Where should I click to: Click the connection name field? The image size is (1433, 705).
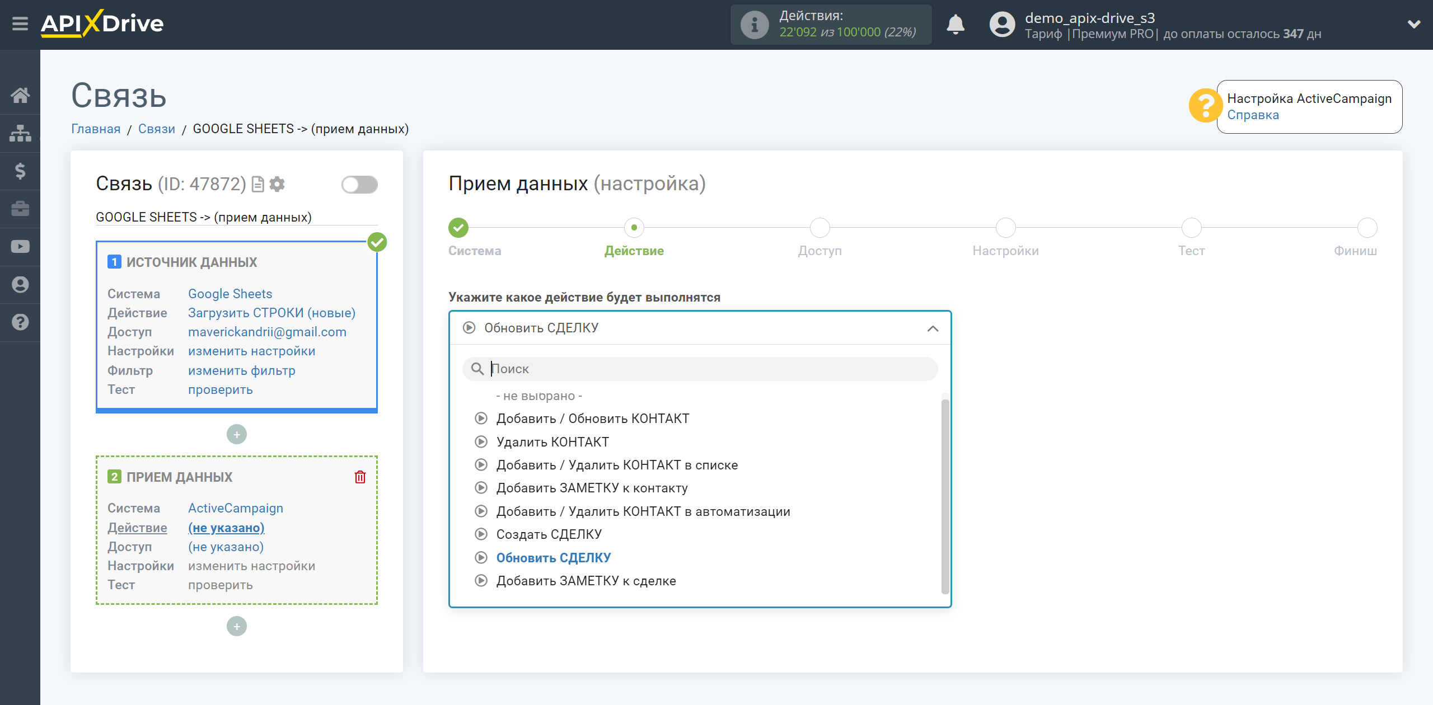[236, 217]
